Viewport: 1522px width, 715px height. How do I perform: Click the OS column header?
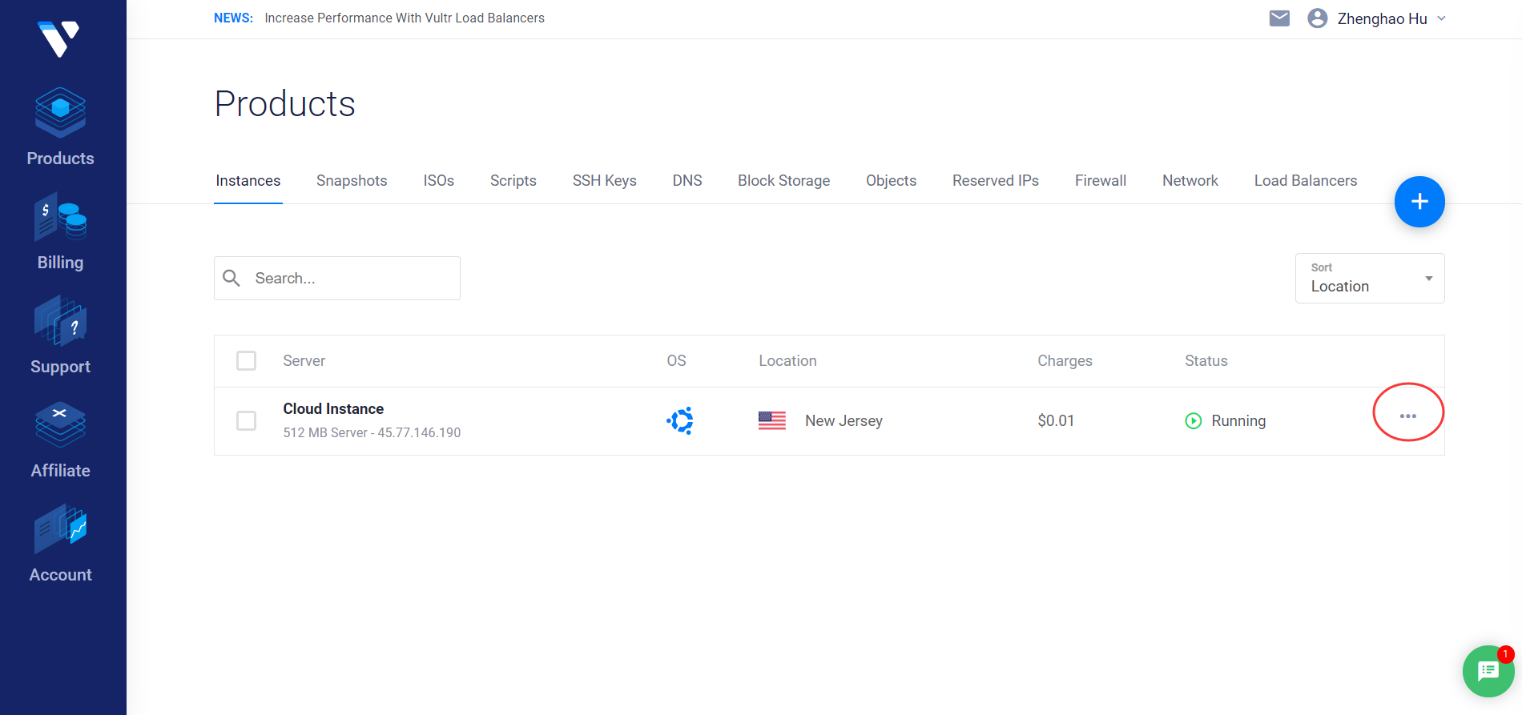(677, 361)
